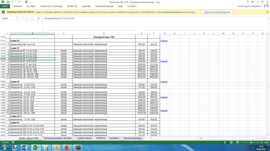The width and height of the screenshot is (270, 151).
Task: Open the ACROBAT ribbon tab
Action: (x=132, y=6)
